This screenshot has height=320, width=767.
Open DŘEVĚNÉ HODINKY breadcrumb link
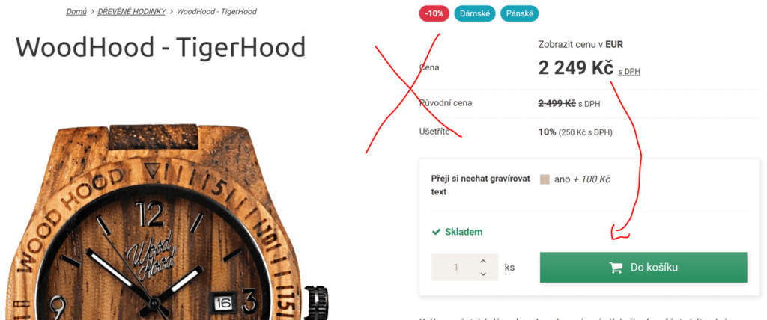click(x=132, y=11)
